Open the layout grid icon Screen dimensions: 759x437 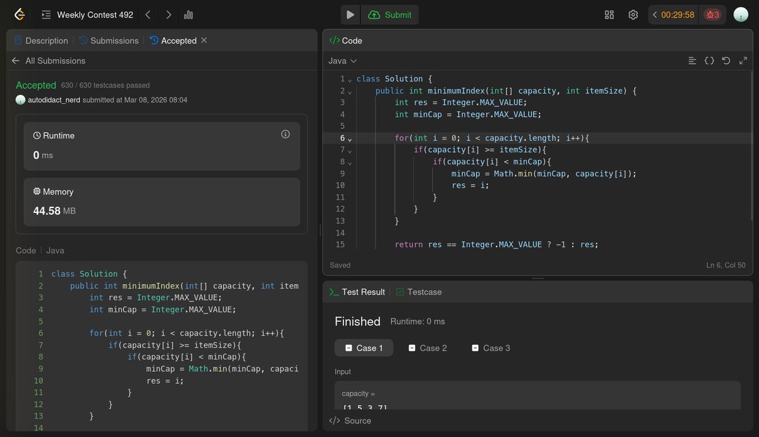coord(610,15)
